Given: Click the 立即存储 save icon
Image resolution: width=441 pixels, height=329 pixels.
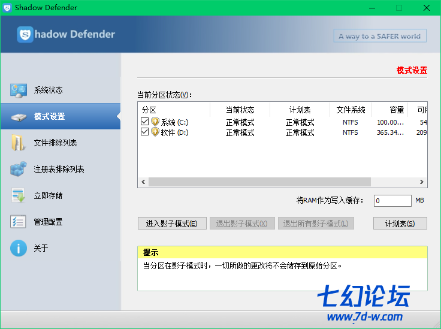Looking at the screenshot, I should pyautogui.click(x=19, y=195).
